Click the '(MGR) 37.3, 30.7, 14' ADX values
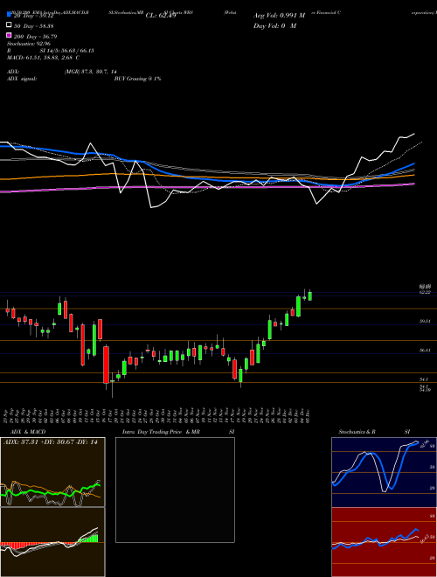The height and width of the screenshot is (577, 437). 91,72
